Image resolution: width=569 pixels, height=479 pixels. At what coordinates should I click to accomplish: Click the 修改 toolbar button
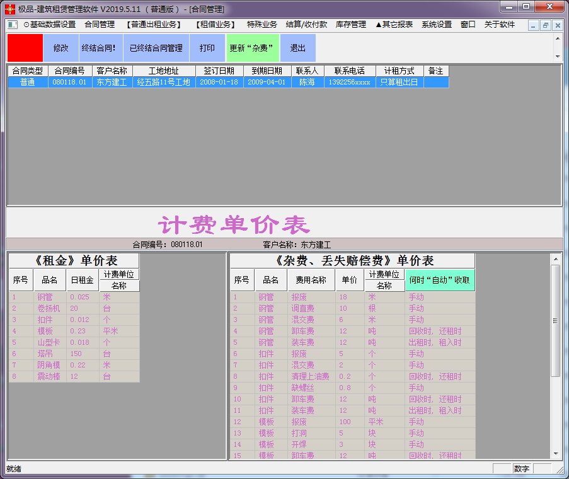point(61,48)
